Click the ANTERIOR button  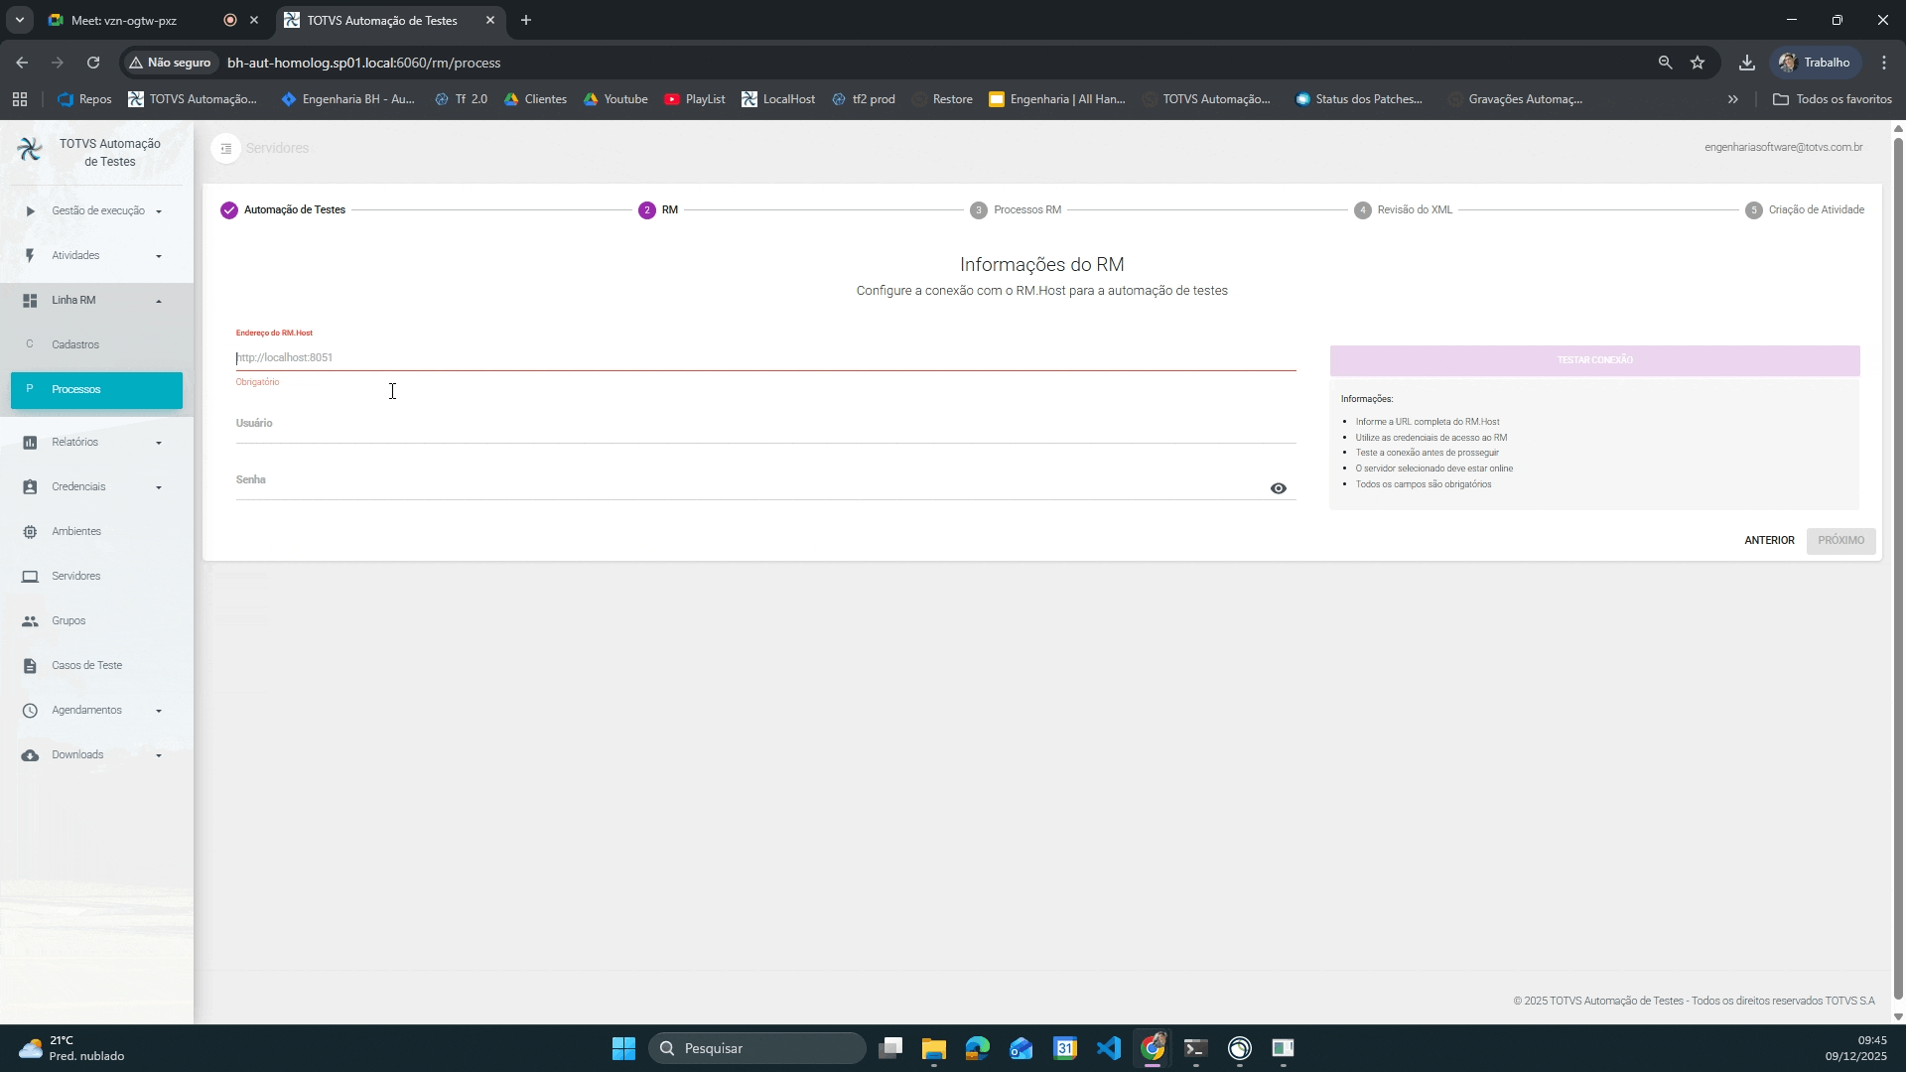(1769, 541)
